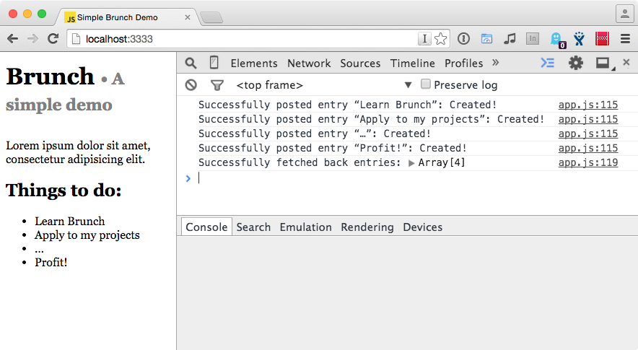
Task: Toggle device mode phone icon
Action: [214, 63]
